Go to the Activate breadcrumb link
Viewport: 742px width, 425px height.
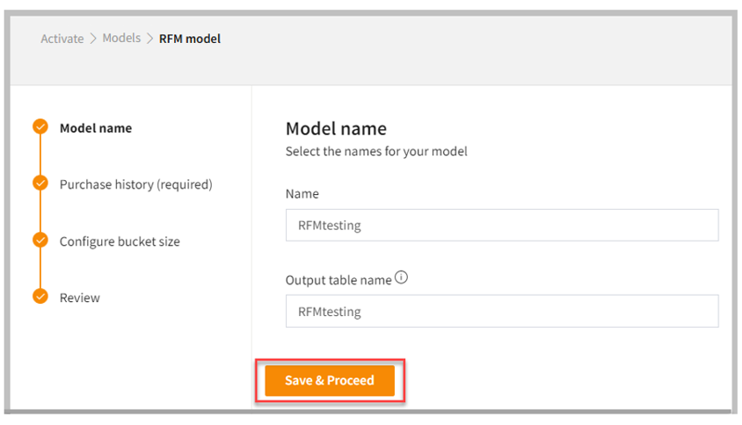tap(62, 39)
